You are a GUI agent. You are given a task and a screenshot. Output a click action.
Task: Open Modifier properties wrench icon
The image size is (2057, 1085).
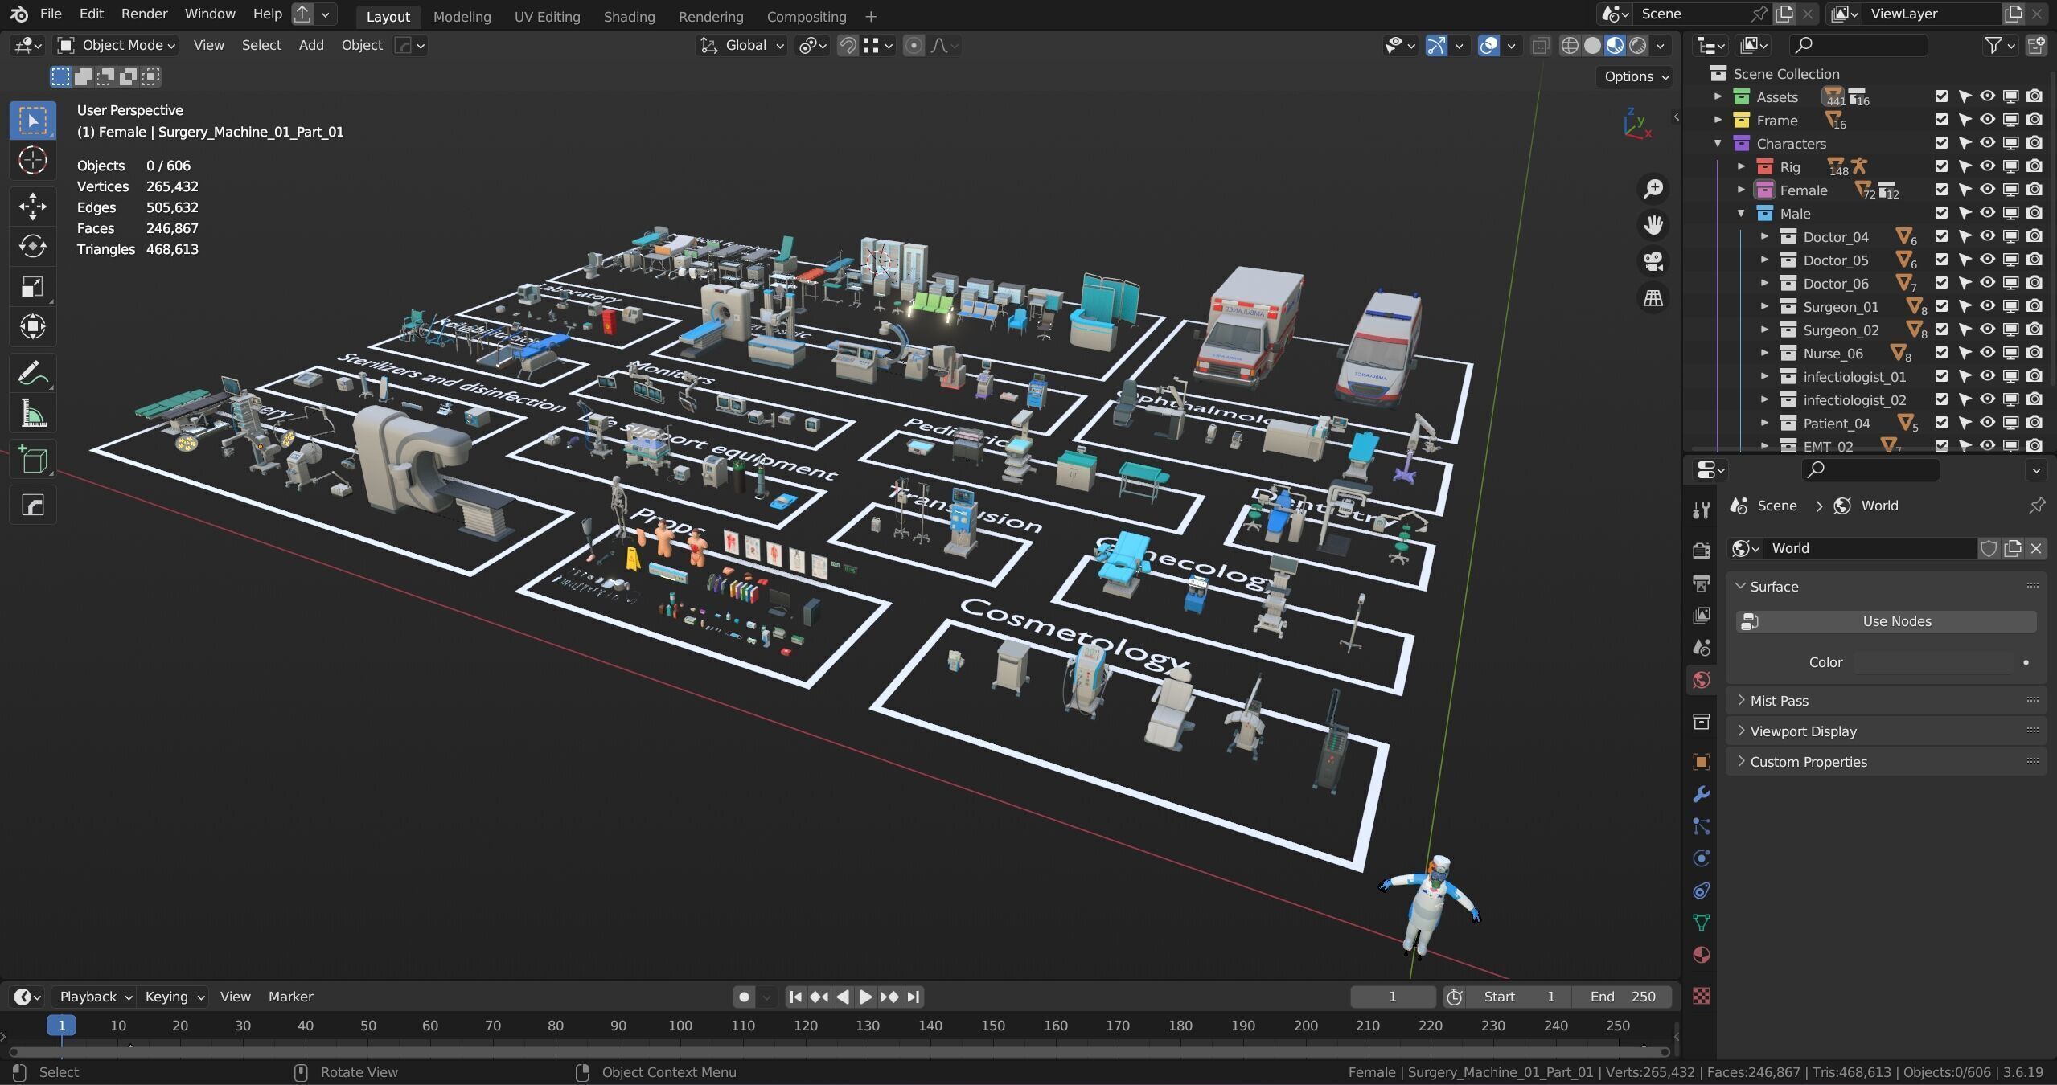click(x=1701, y=794)
